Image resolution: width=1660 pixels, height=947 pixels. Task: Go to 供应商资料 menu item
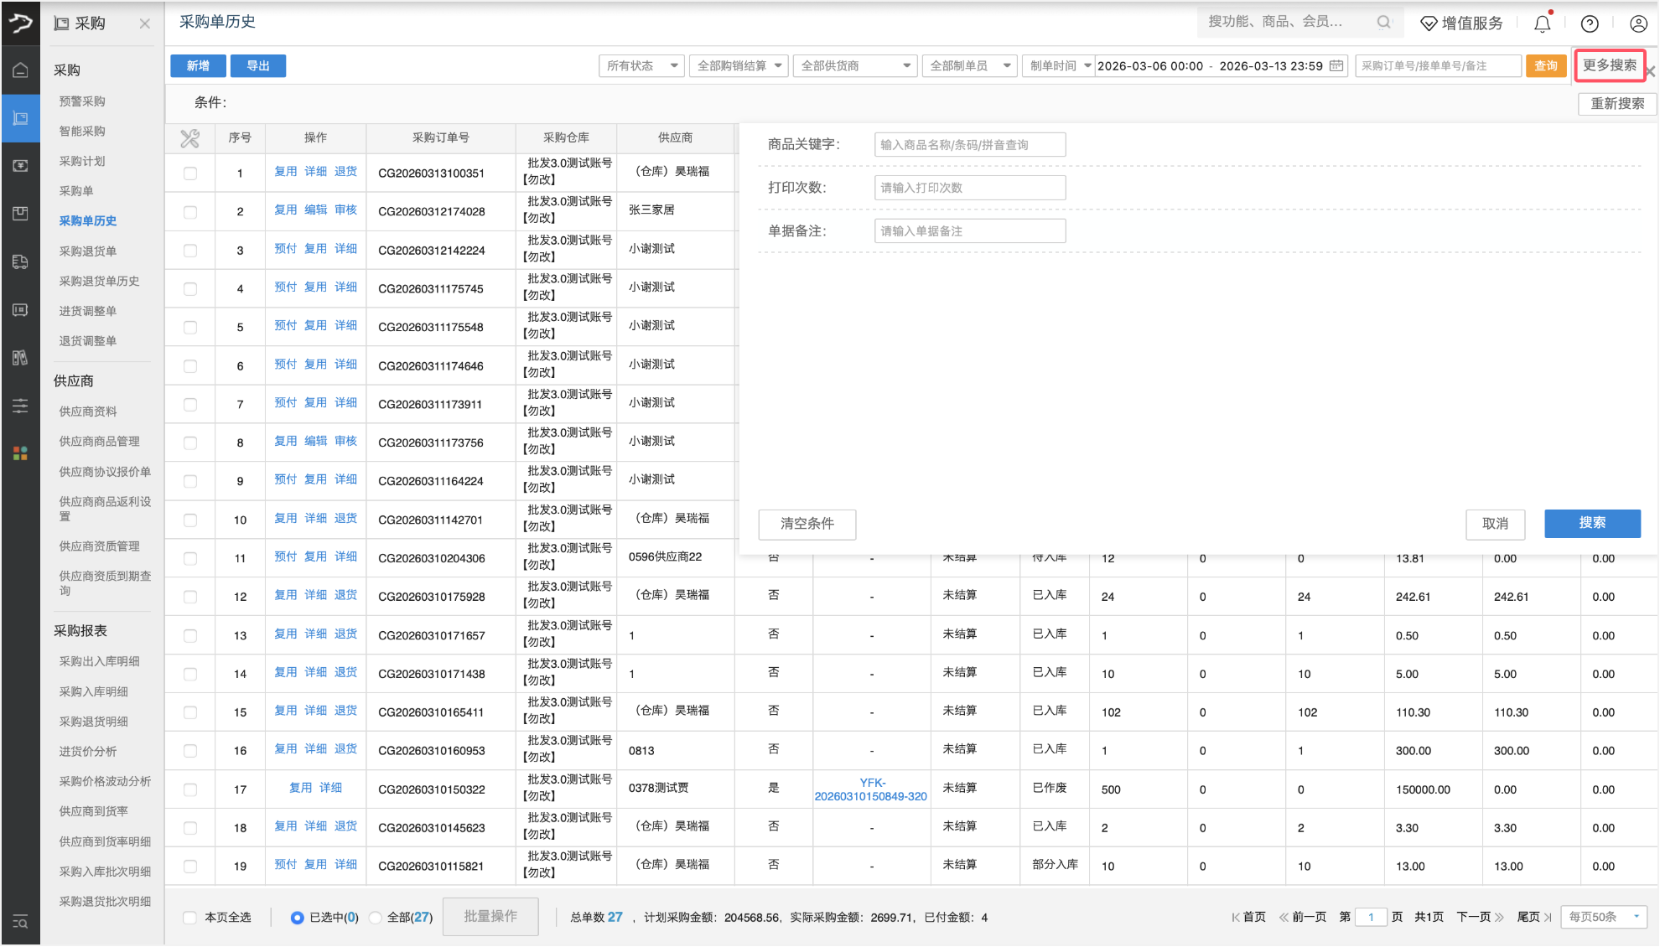88,411
